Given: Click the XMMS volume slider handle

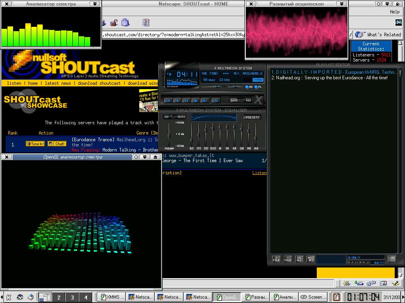Looking at the screenshot, I should [x=217, y=87].
